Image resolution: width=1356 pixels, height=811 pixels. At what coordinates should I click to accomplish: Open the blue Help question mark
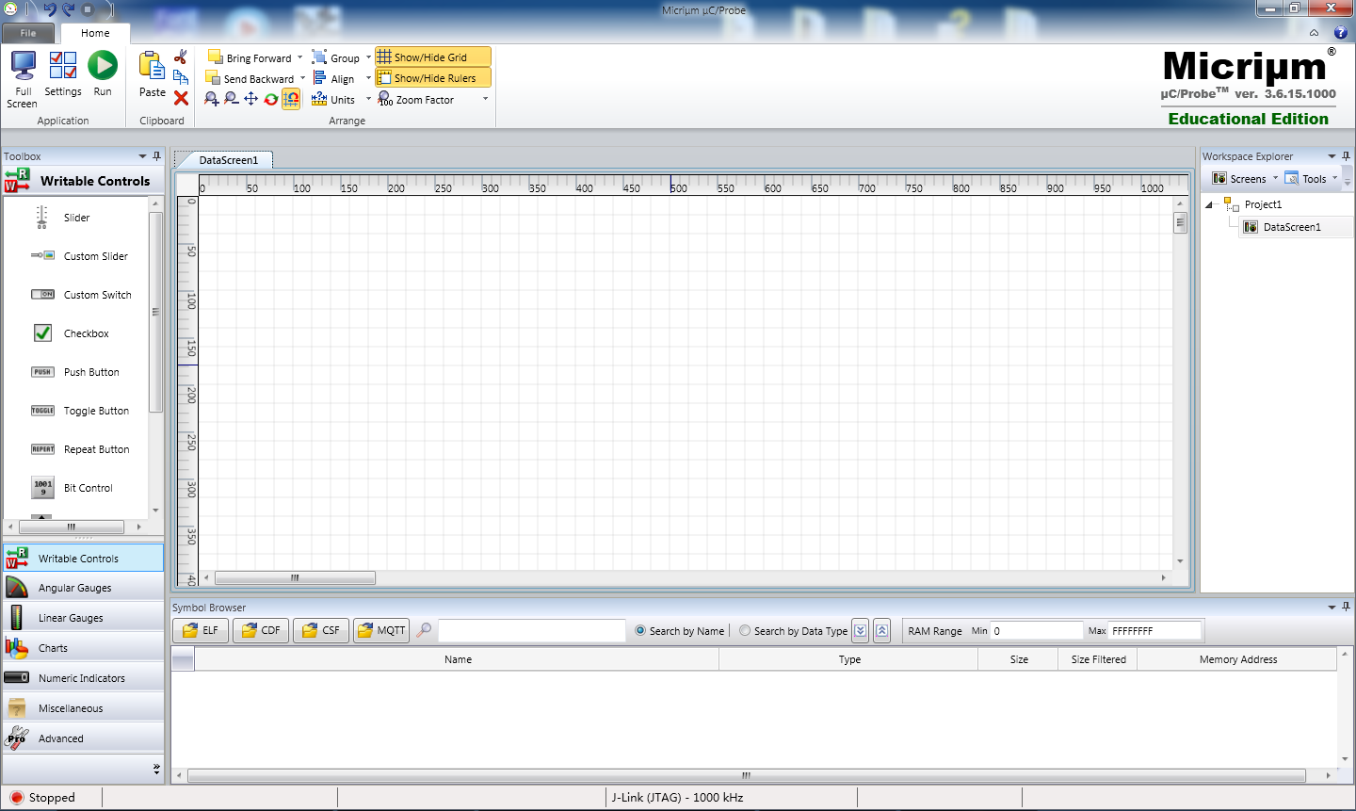pos(1341,32)
